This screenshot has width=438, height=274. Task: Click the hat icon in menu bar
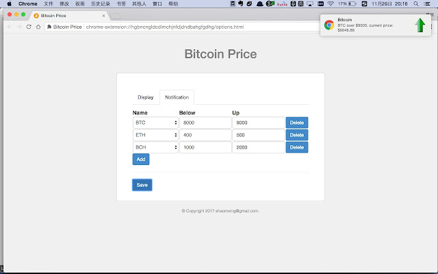point(260,3)
